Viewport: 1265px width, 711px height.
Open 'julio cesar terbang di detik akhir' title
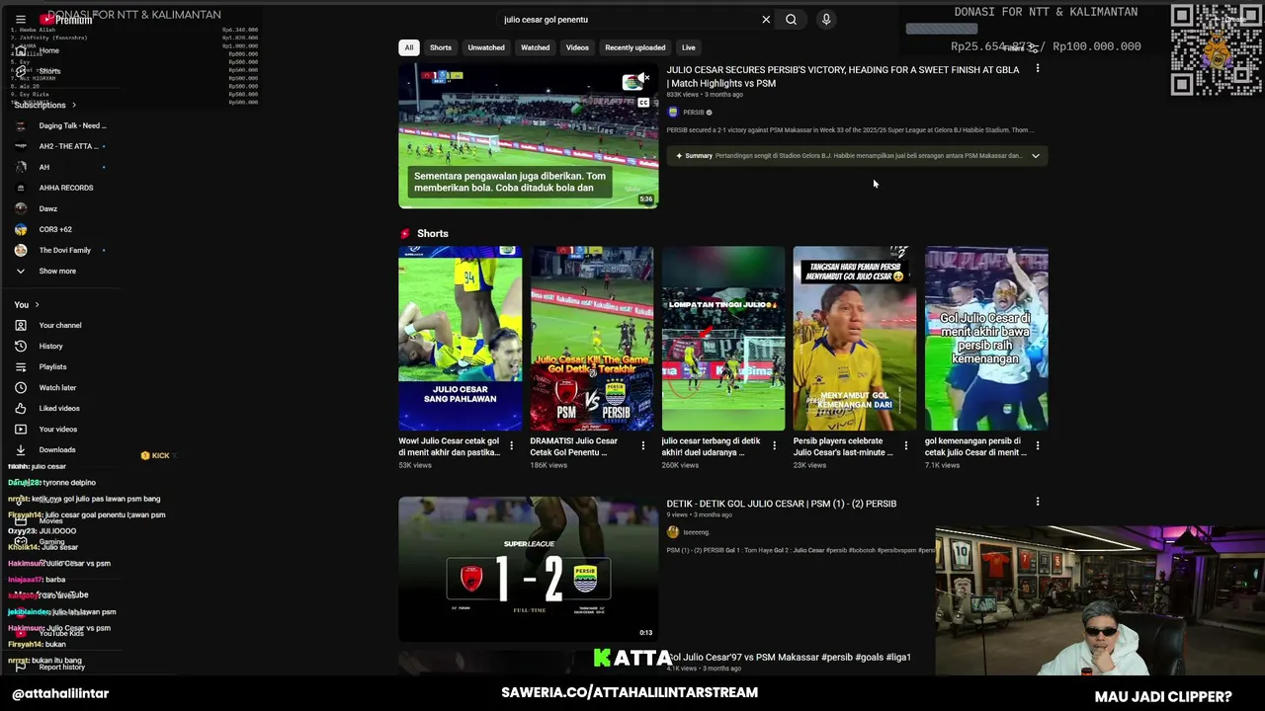[712, 446]
